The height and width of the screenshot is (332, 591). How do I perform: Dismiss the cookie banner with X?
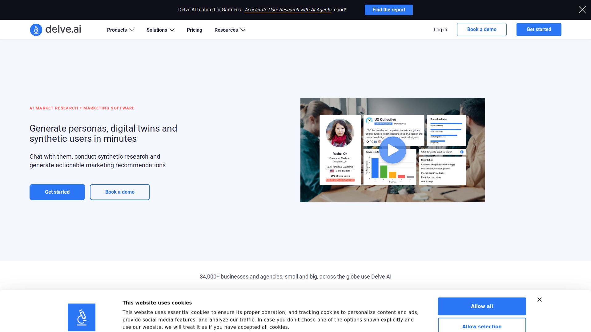[539, 300]
